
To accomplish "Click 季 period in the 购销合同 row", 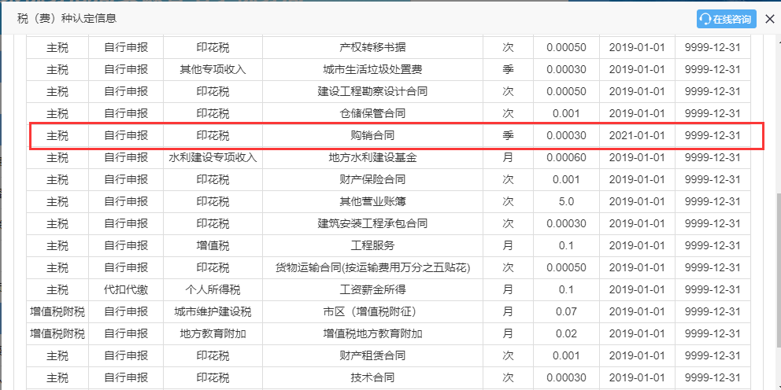I will click(x=508, y=136).
